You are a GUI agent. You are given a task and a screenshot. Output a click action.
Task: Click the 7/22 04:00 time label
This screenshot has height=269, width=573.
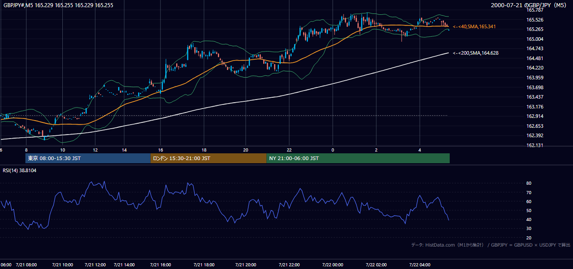[x=420, y=265]
